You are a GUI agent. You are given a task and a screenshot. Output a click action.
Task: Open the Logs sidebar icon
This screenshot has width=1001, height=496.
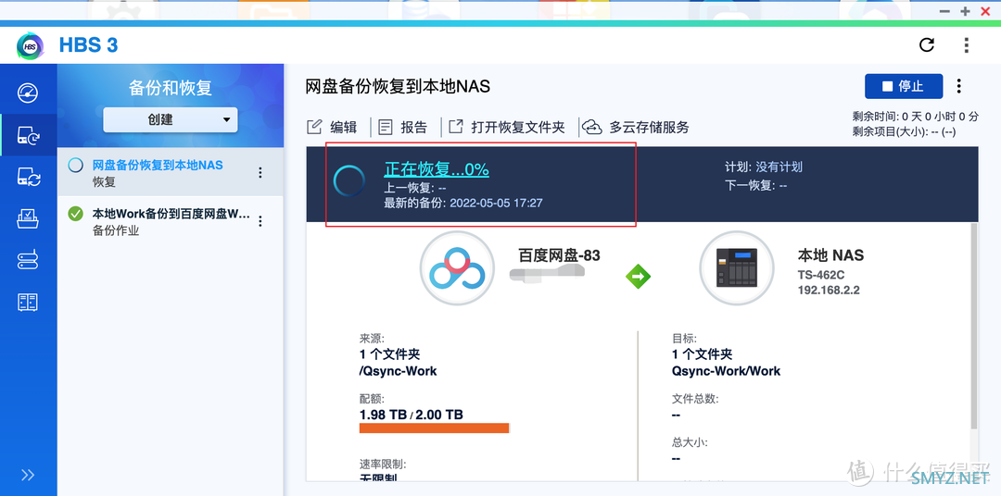(28, 302)
